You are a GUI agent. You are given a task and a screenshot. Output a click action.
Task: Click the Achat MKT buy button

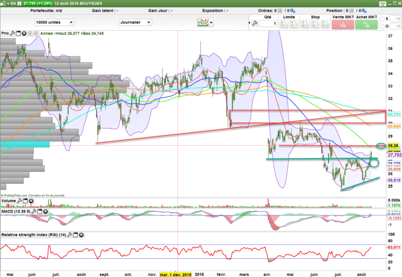pyautogui.click(x=366, y=24)
